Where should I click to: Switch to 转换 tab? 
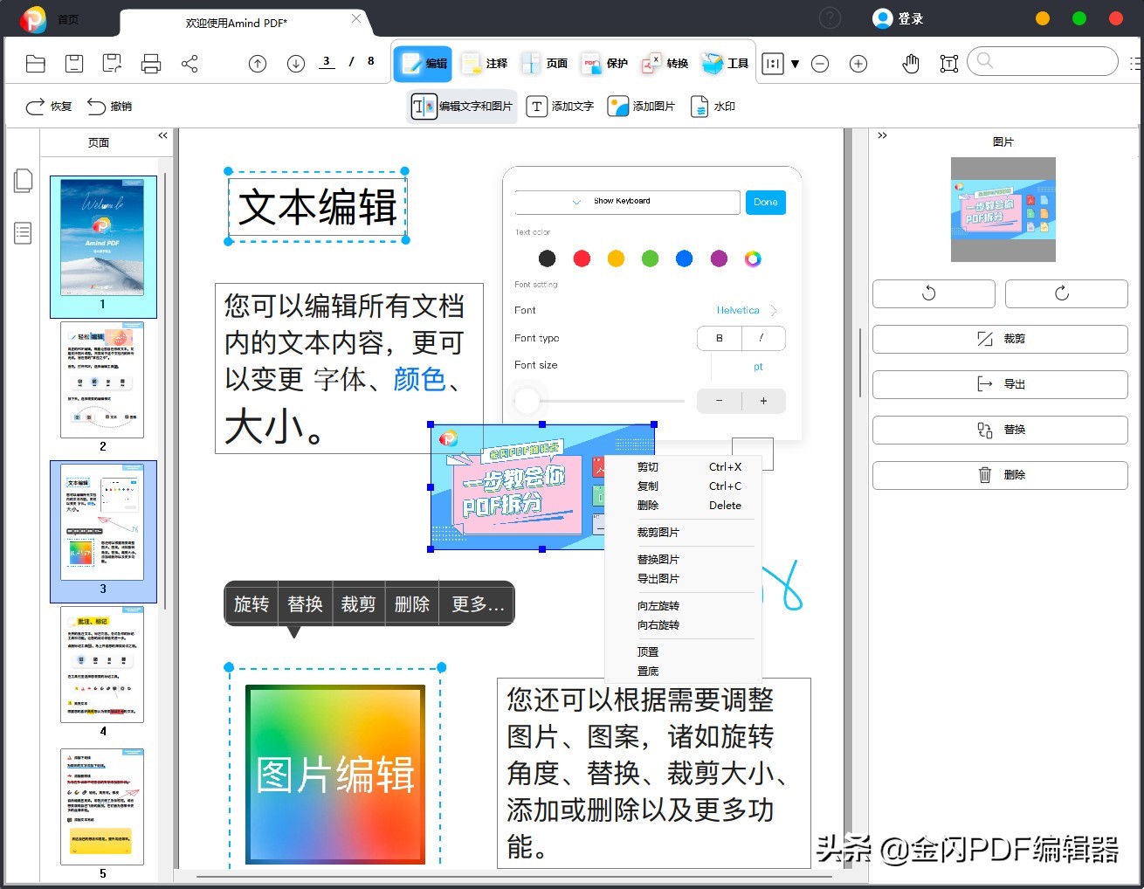click(x=665, y=63)
